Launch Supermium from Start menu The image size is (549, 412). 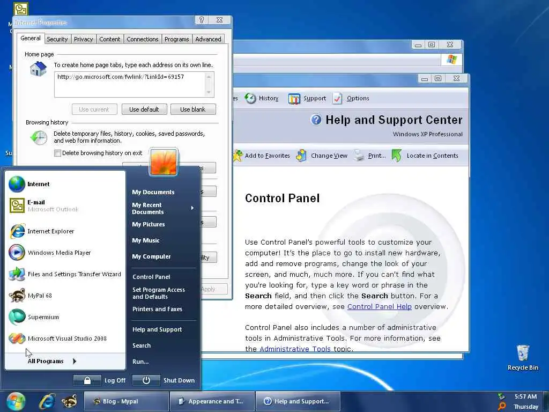click(65, 317)
